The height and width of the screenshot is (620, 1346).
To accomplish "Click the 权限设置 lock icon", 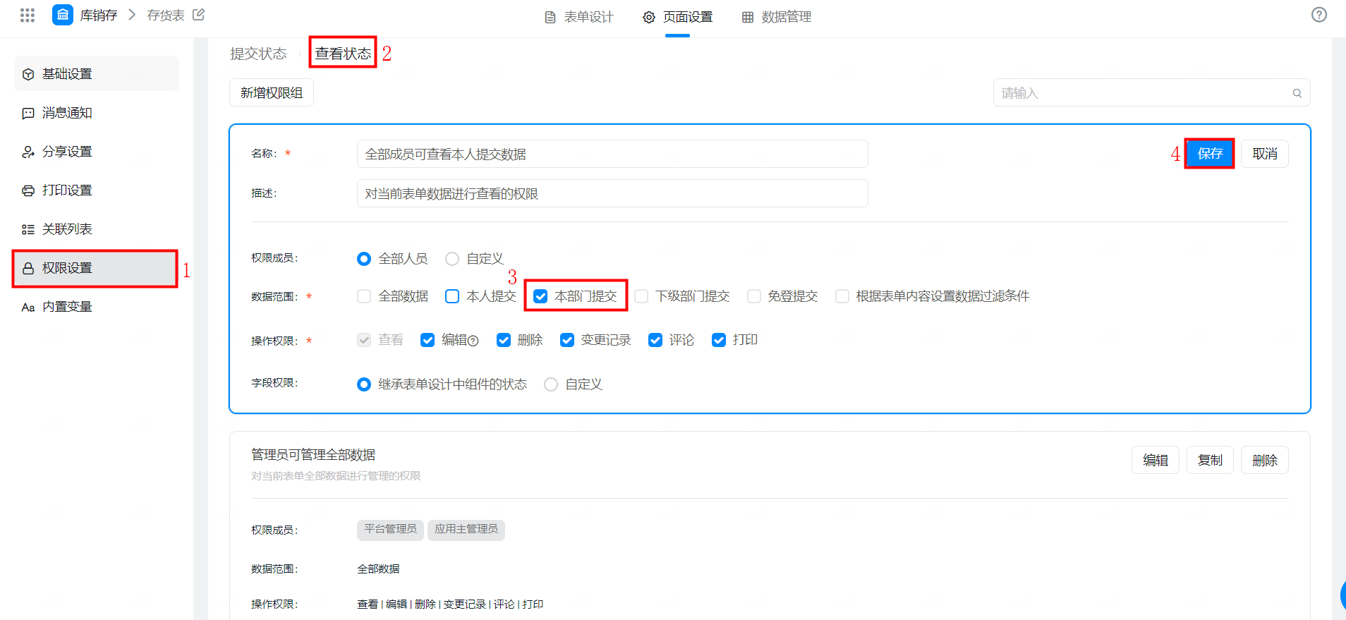I will pyautogui.click(x=28, y=268).
